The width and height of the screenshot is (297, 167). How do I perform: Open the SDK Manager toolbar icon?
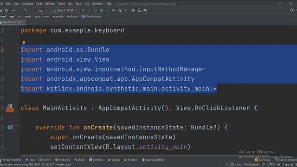(x=145, y=10)
